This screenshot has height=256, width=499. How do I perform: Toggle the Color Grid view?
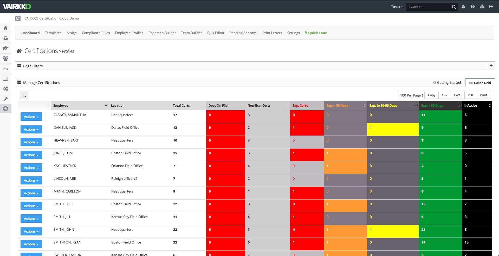pos(480,83)
